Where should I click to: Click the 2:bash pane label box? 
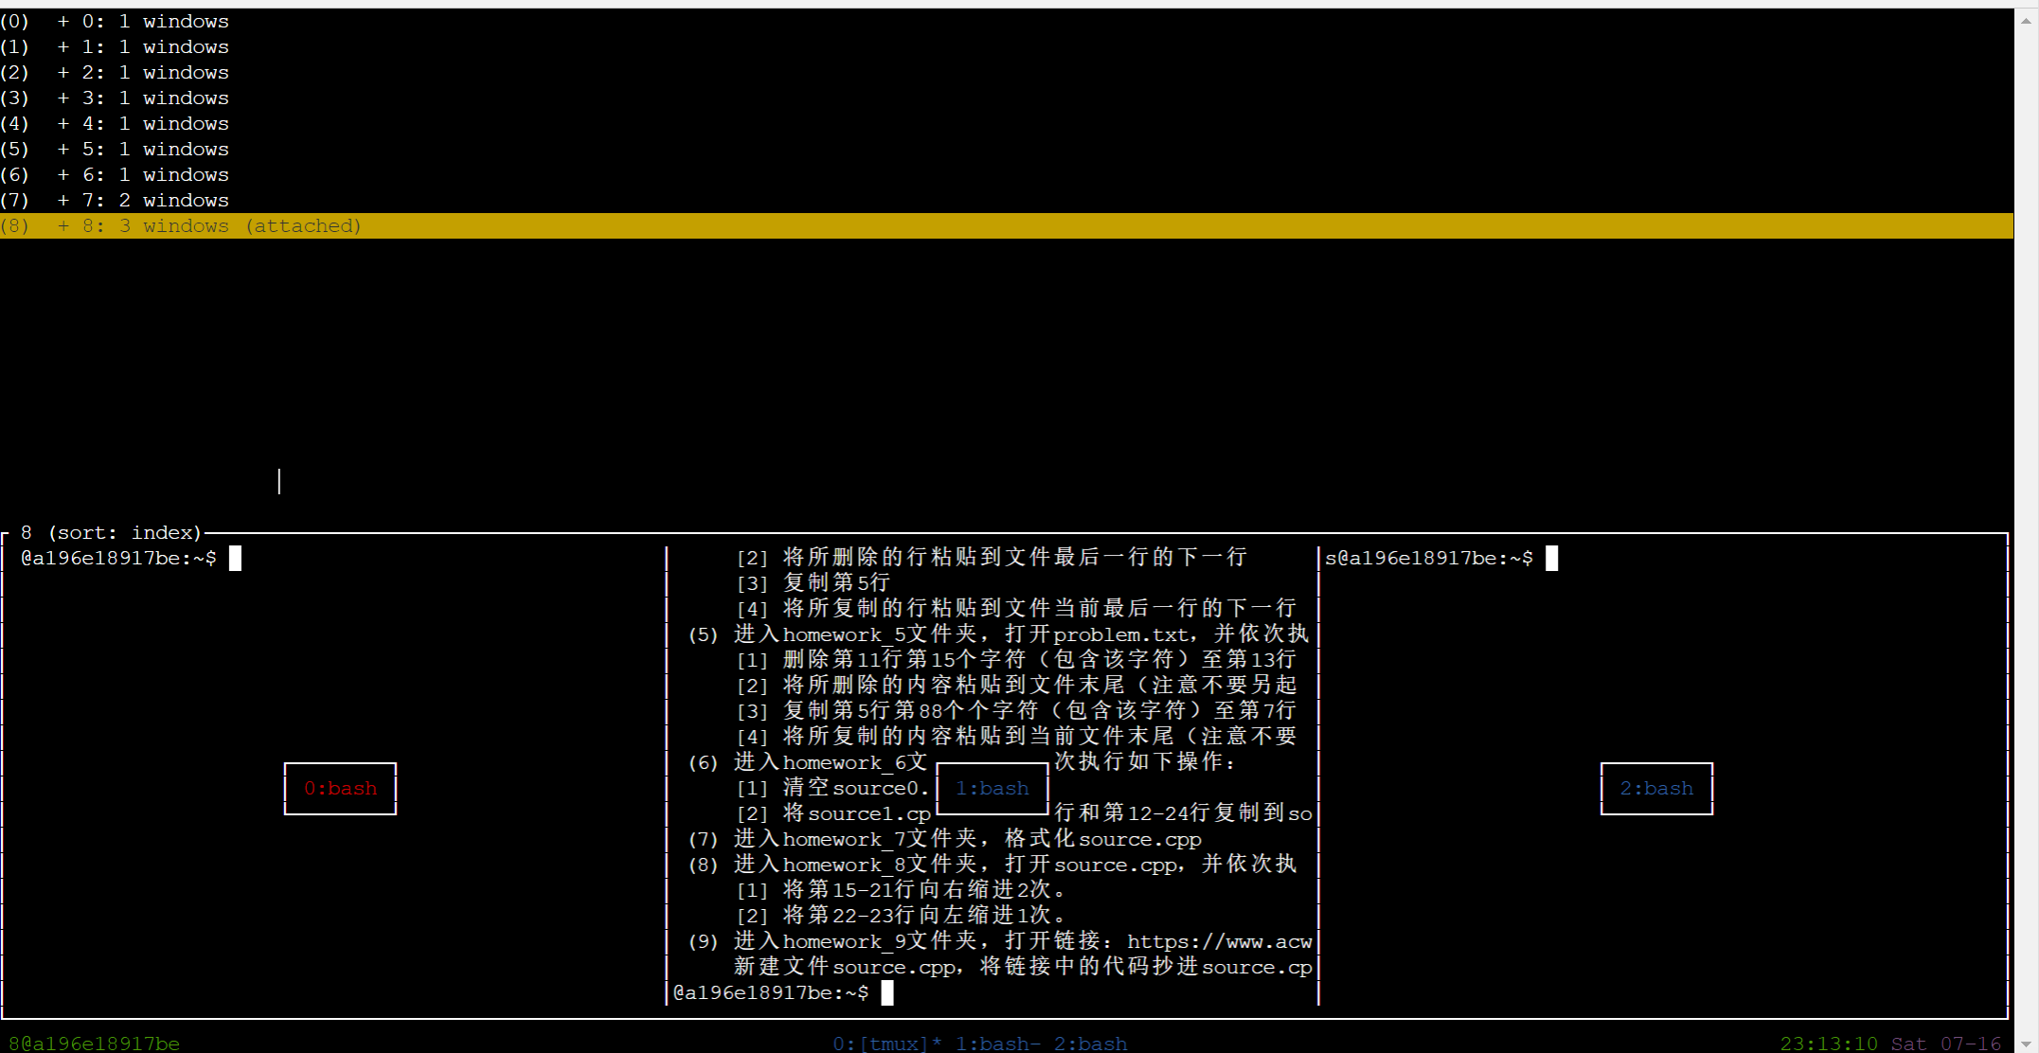pos(1656,788)
